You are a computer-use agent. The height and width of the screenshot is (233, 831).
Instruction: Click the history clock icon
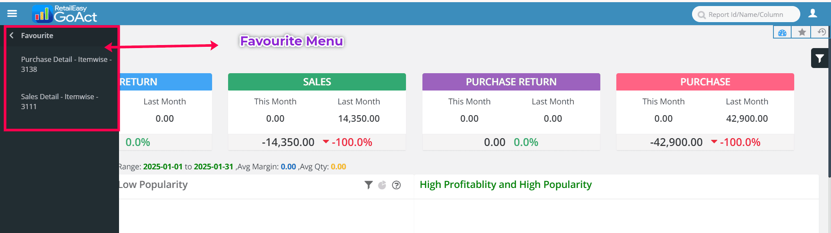pyautogui.click(x=821, y=32)
